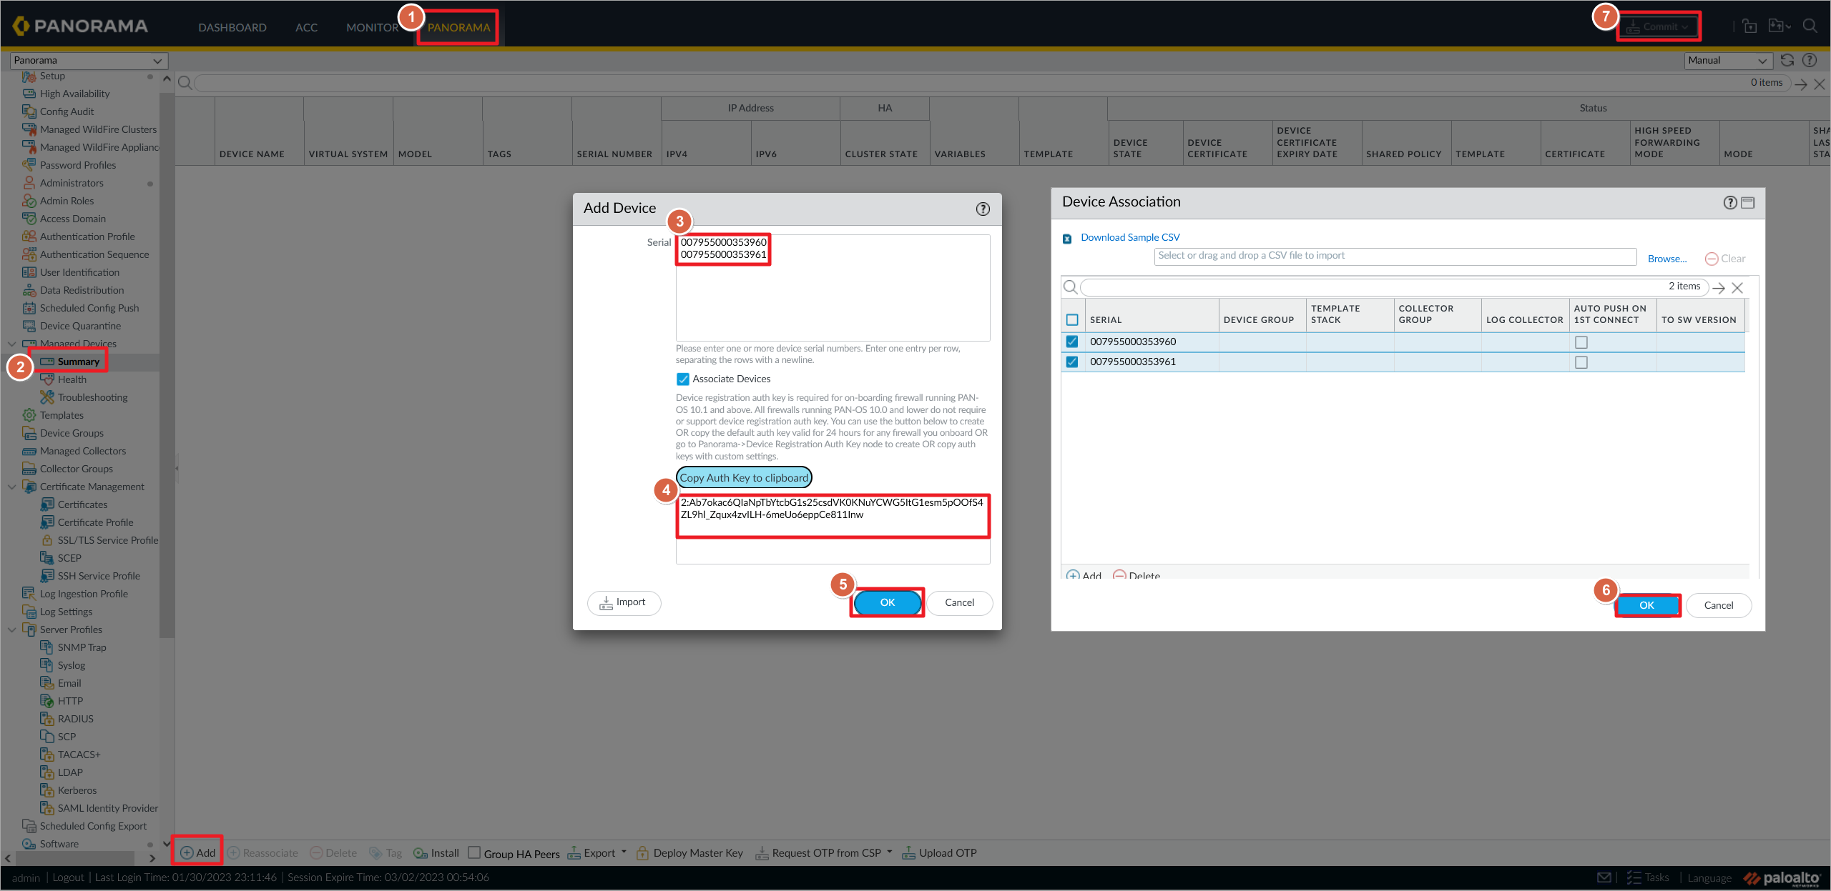Open Config Audit in sidebar
Viewport: 1831px width, 891px height.
(x=67, y=111)
